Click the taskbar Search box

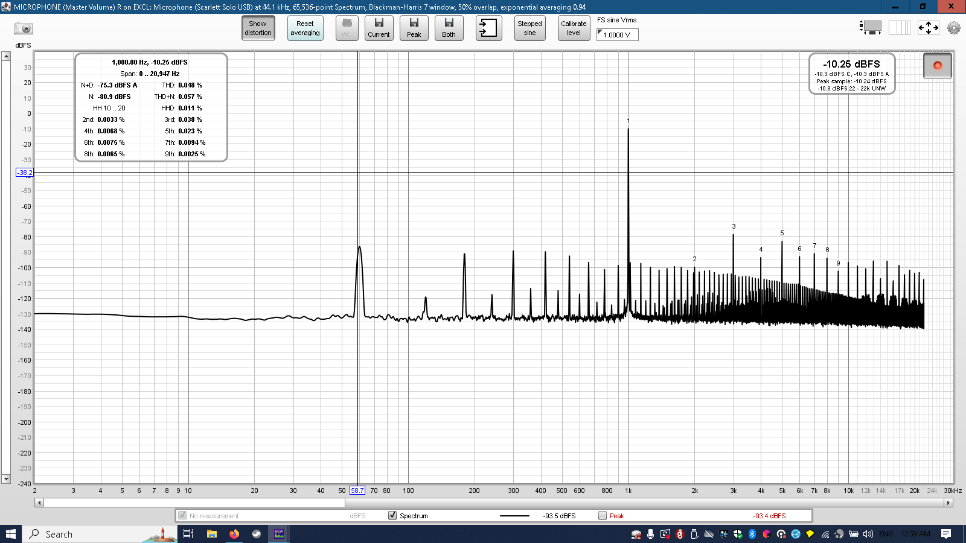pyautogui.click(x=100, y=534)
